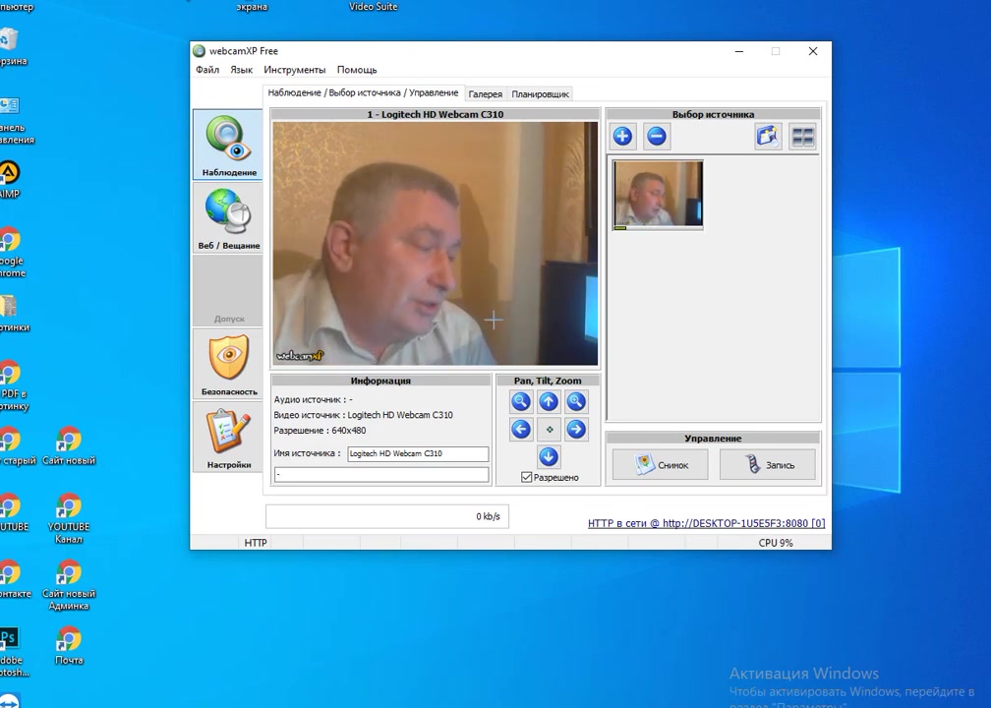This screenshot has height=708, width=991.
Task: Open the HTTP в сети link
Action: (x=706, y=523)
